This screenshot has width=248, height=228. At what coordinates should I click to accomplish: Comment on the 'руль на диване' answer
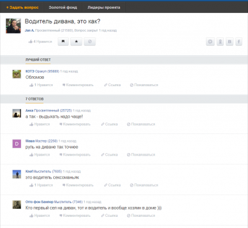tap(75, 154)
